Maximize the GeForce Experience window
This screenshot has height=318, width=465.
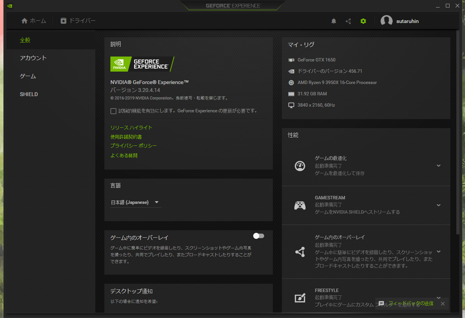tap(448, 6)
